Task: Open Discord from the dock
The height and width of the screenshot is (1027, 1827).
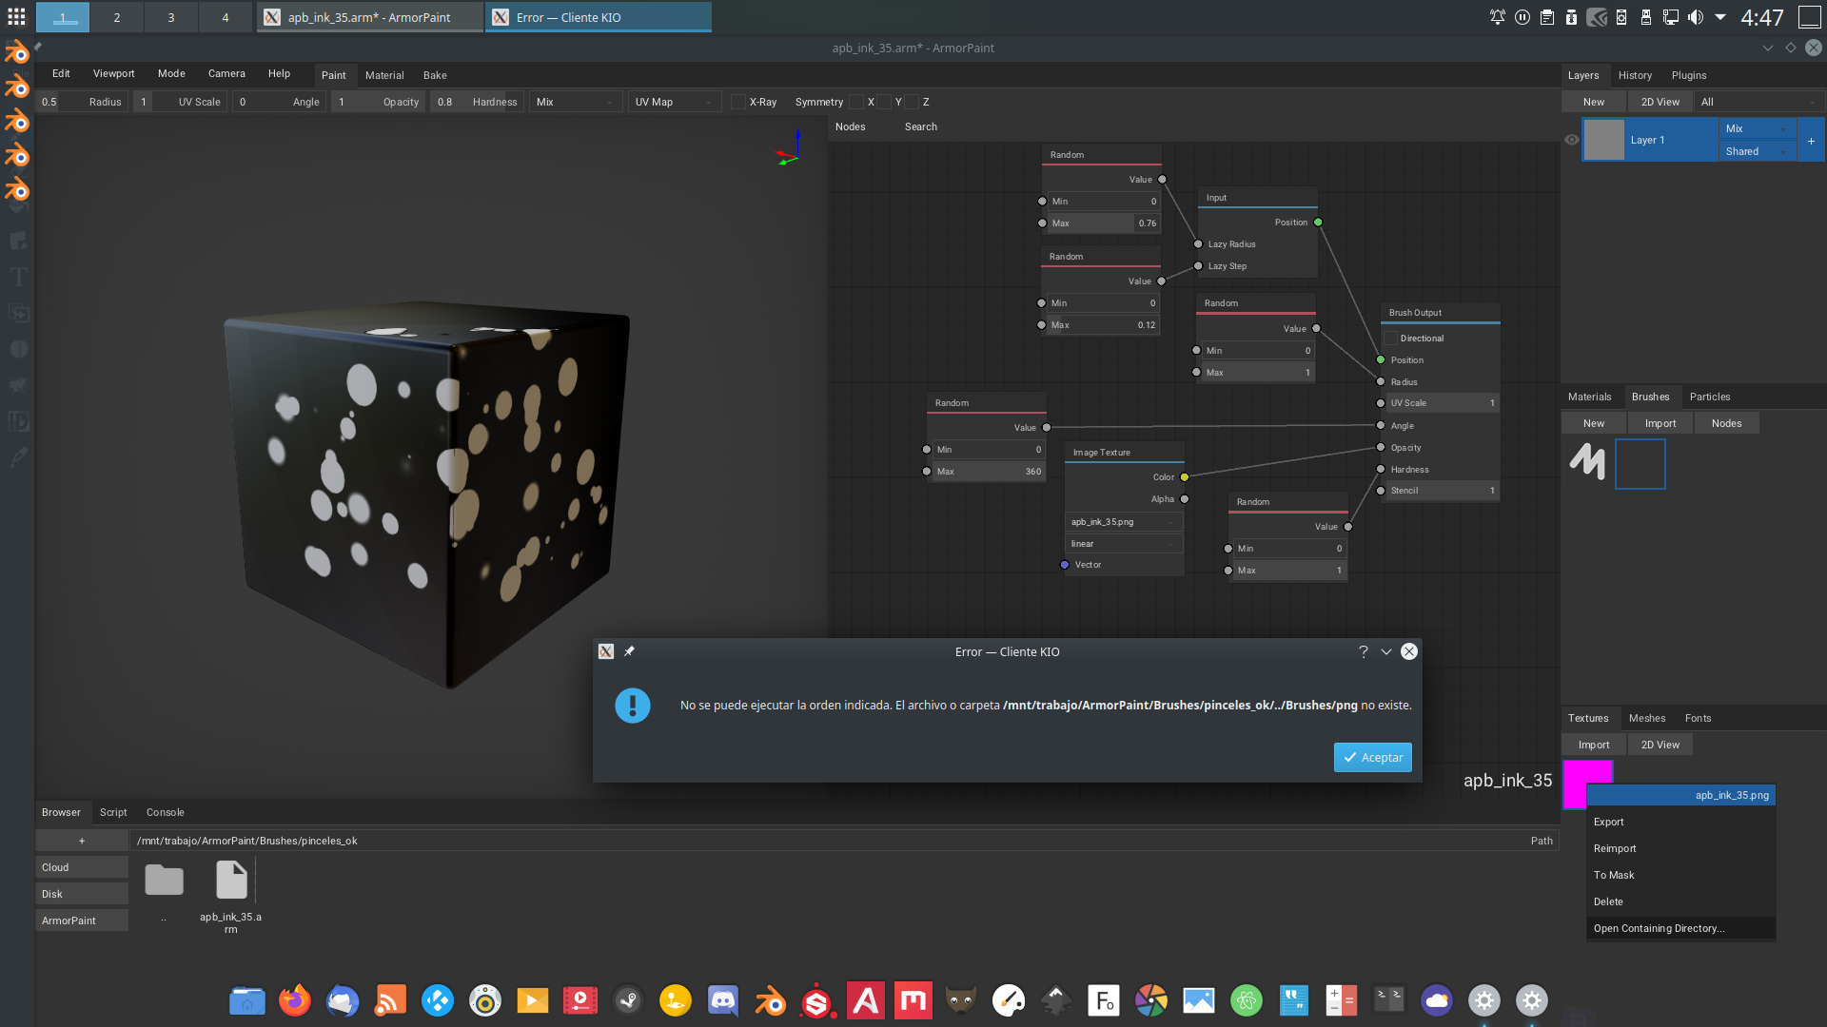Action: tap(723, 1000)
